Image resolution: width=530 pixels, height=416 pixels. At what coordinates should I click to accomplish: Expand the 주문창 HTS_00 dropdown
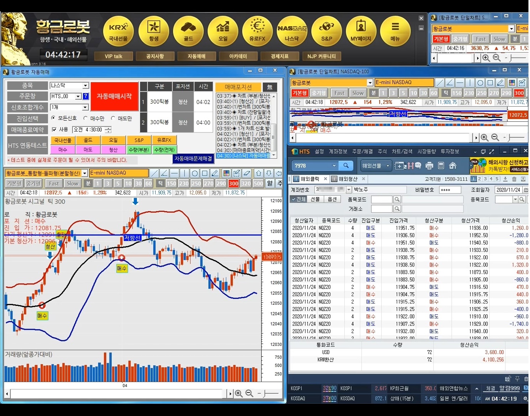click(x=78, y=96)
